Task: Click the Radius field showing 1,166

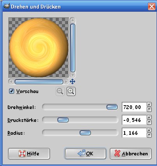Action: [134, 133]
